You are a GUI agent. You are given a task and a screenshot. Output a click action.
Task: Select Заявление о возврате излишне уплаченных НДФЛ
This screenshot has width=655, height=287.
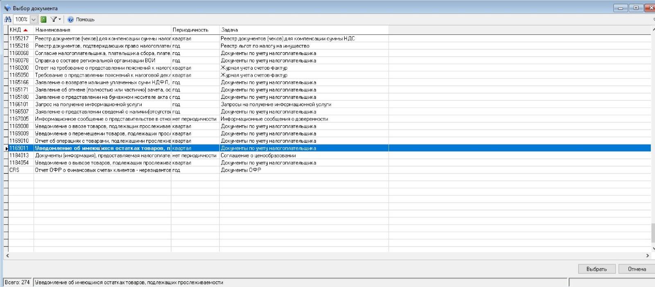click(x=330, y=82)
